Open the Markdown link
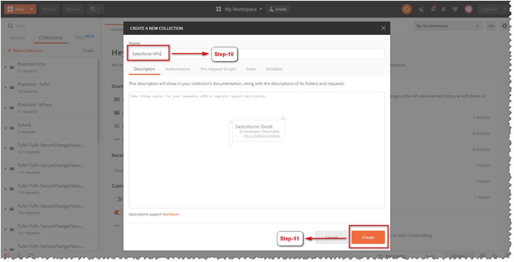 pos(171,214)
